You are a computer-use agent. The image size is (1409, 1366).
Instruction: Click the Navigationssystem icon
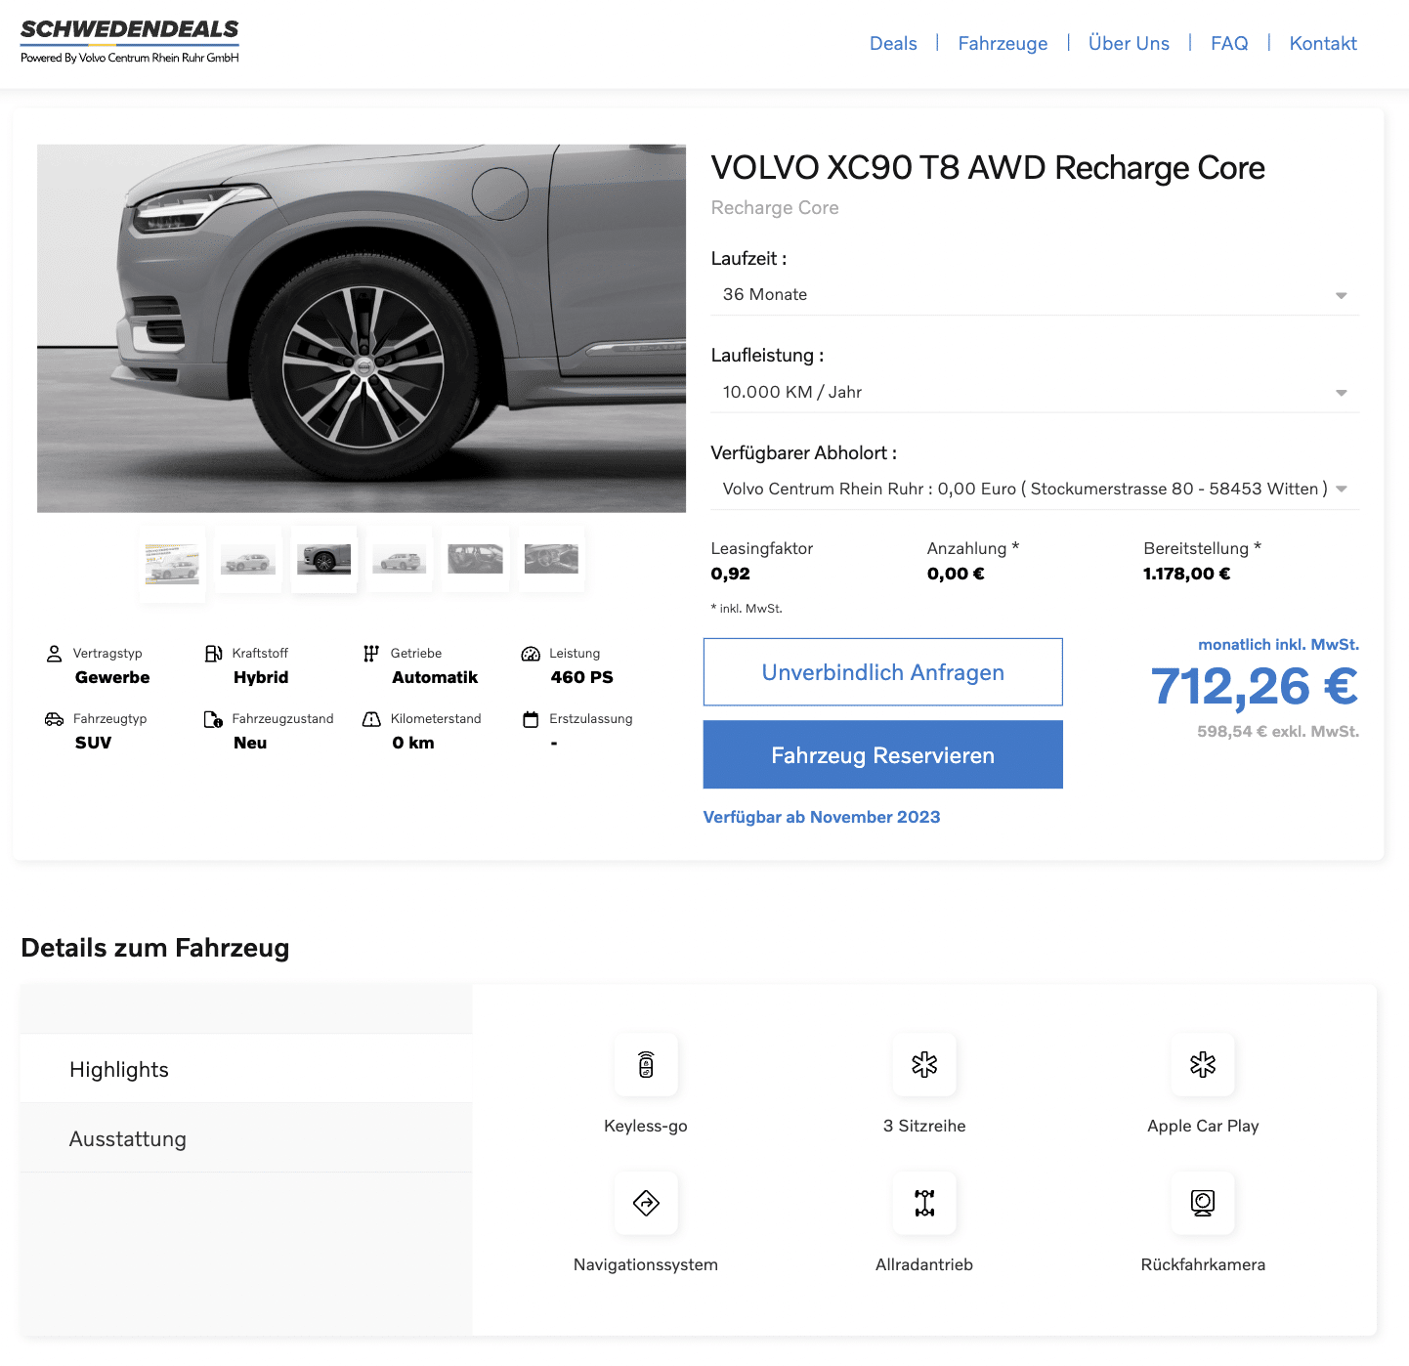click(646, 1203)
